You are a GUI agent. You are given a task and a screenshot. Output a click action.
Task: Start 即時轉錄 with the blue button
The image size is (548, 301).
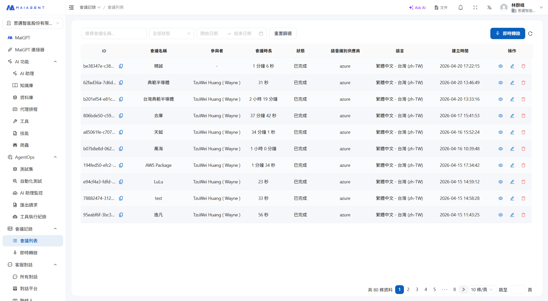(x=508, y=34)
